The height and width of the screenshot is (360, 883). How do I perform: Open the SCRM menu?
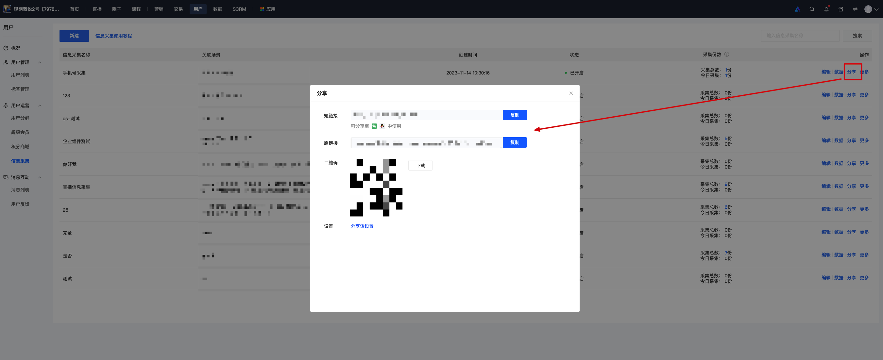tap(239, 9)
